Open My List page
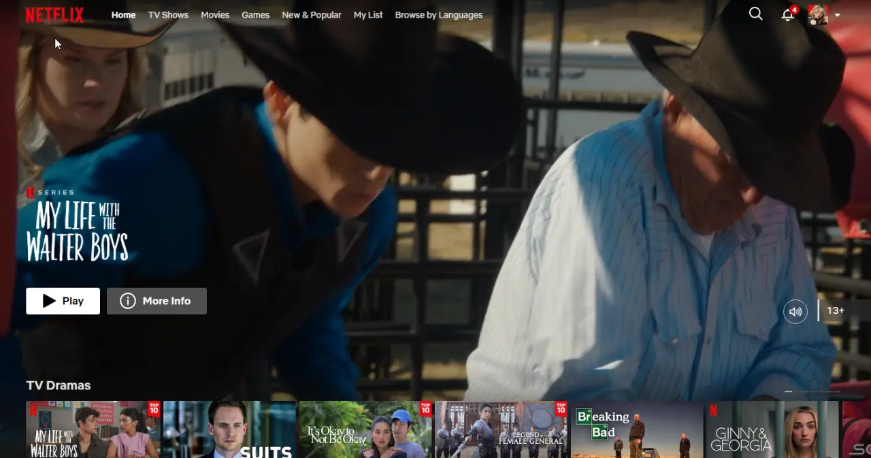Viewport: 871px width, 458px height. pos(368,15)
